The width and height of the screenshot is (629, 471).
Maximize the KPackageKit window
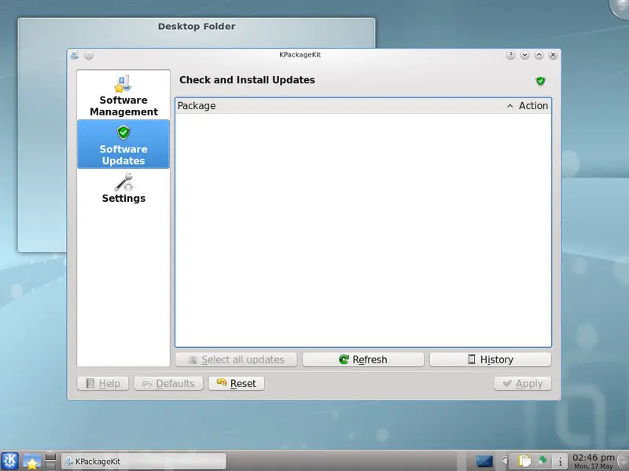pos(539,55)
